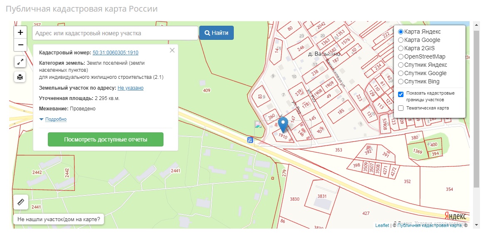Image resolution: width=490 pixels, height=239 pixels.
Task: Toggle fullscreen map view
Action: click(x=20, y=62)
